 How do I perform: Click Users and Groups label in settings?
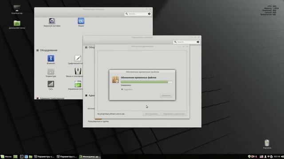99,121
